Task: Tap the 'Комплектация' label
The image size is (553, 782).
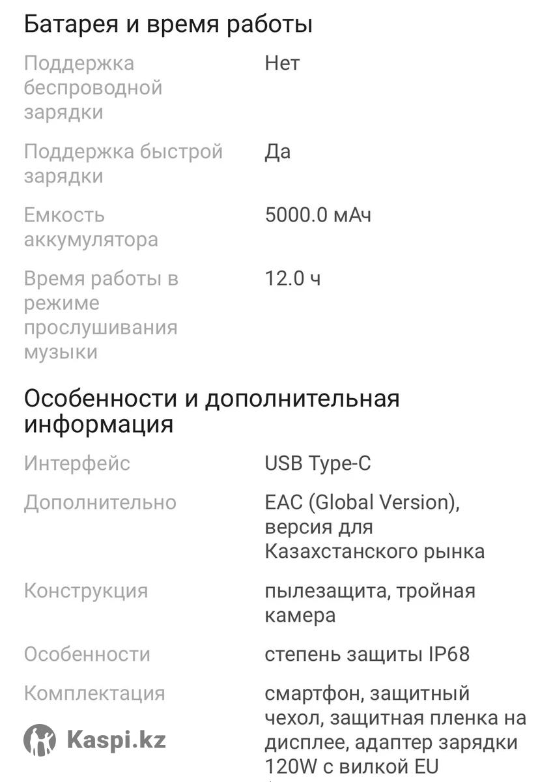Action: (x=94, y=693)
